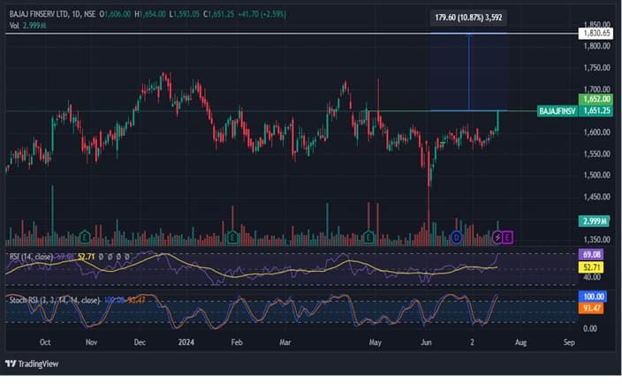Select the Stoch RSI (3, 3, 14, 14, close) legend
622x390 pixels.
coord(55,300)
